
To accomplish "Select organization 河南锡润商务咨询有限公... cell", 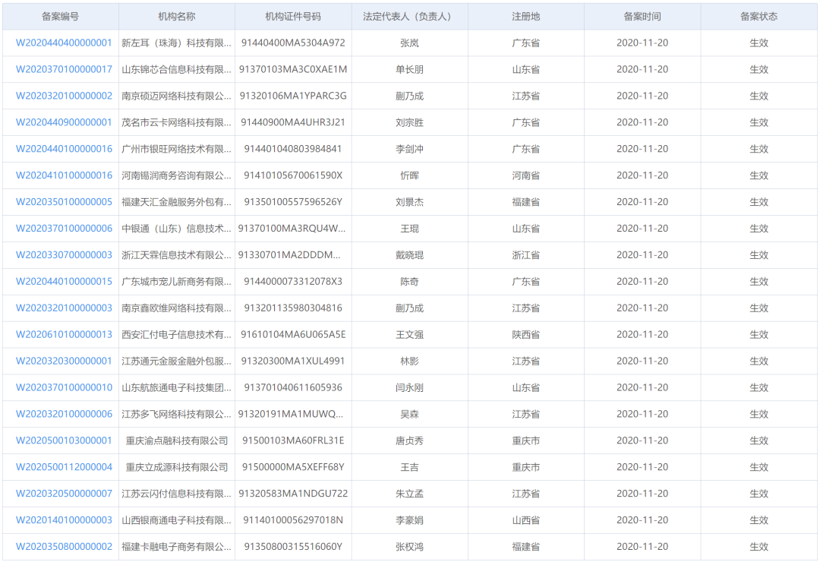I will [x=177, y=175].
